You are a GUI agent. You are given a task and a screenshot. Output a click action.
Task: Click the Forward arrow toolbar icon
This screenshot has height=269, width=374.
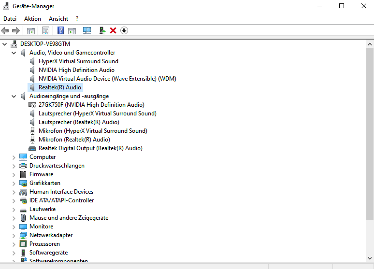(x=16, y=30)
